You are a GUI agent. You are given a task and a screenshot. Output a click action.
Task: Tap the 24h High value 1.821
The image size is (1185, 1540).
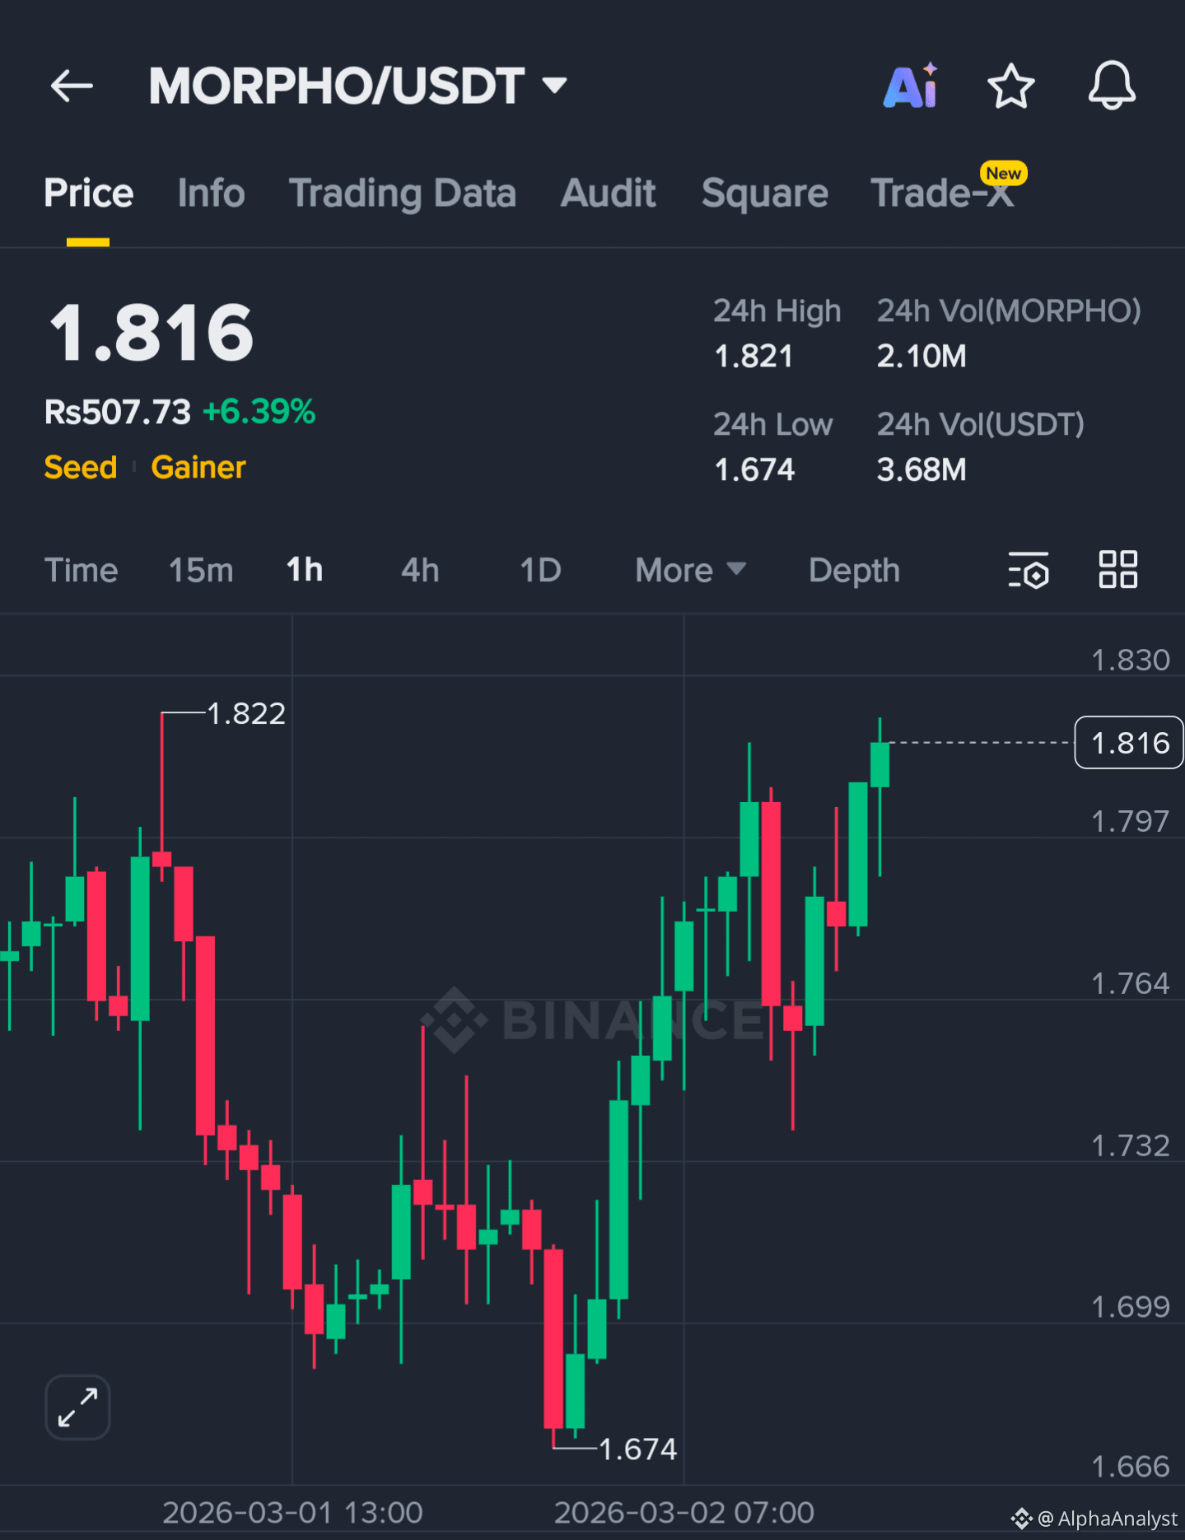click(753, 357)
